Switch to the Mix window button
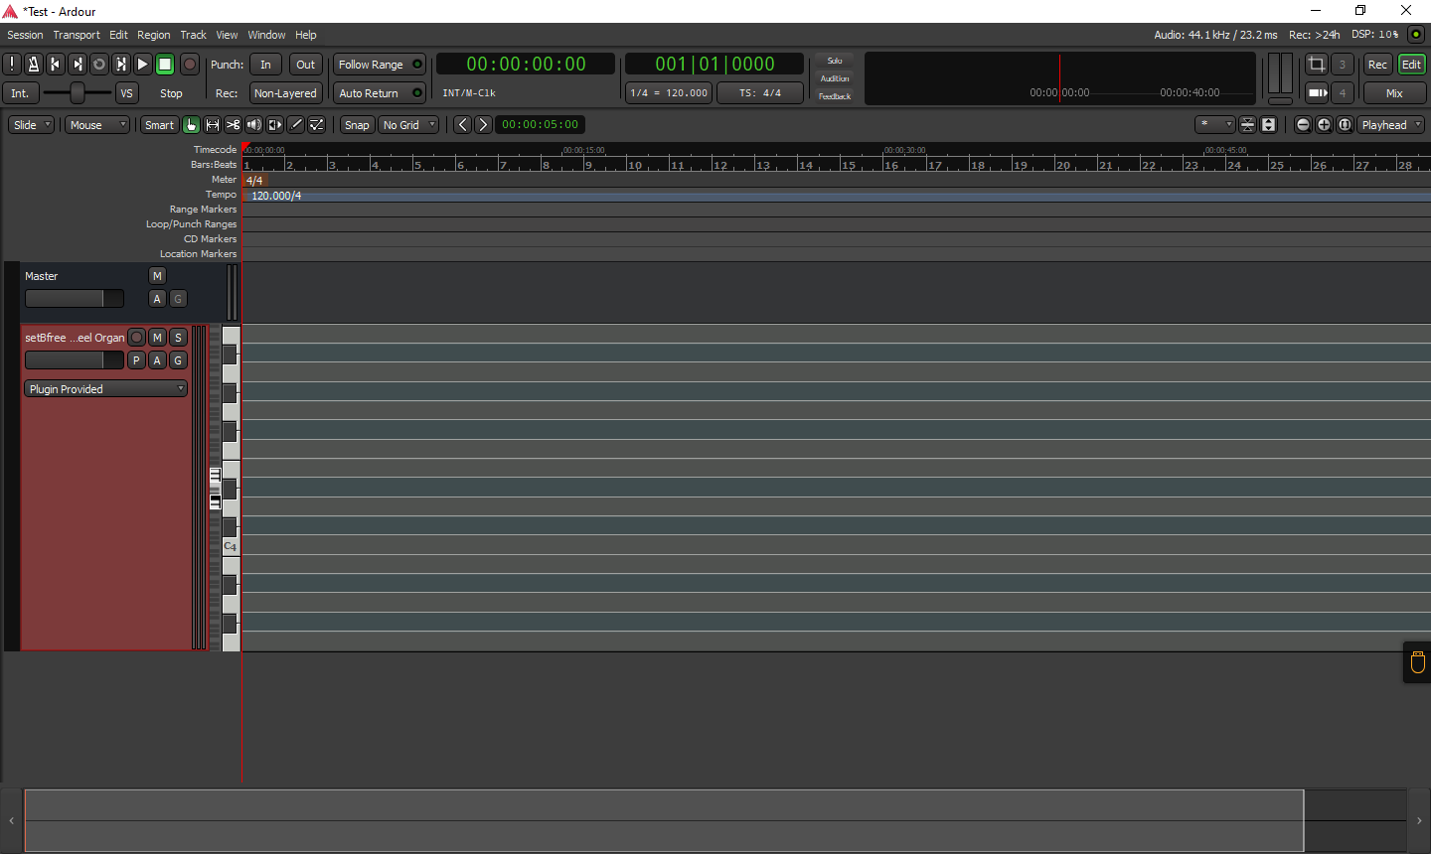 coord(1394,93)
